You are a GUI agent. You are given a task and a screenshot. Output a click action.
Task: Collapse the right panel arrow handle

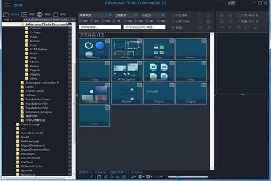(215, 95)
